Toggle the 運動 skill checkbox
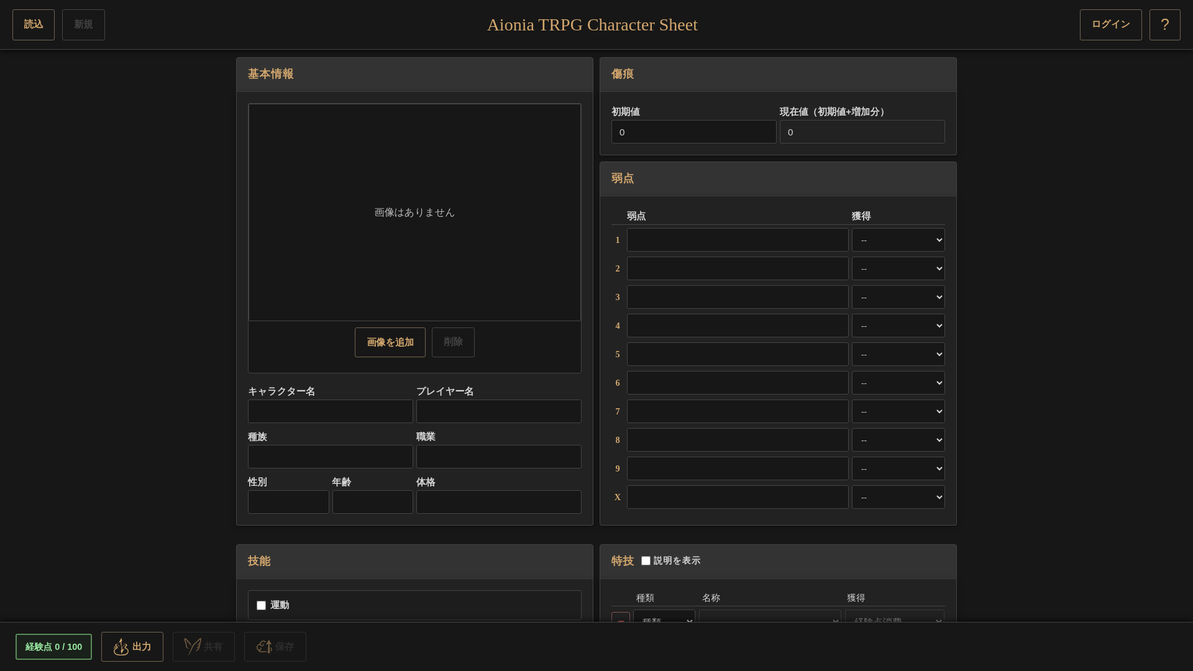 [x=261, y=605]
